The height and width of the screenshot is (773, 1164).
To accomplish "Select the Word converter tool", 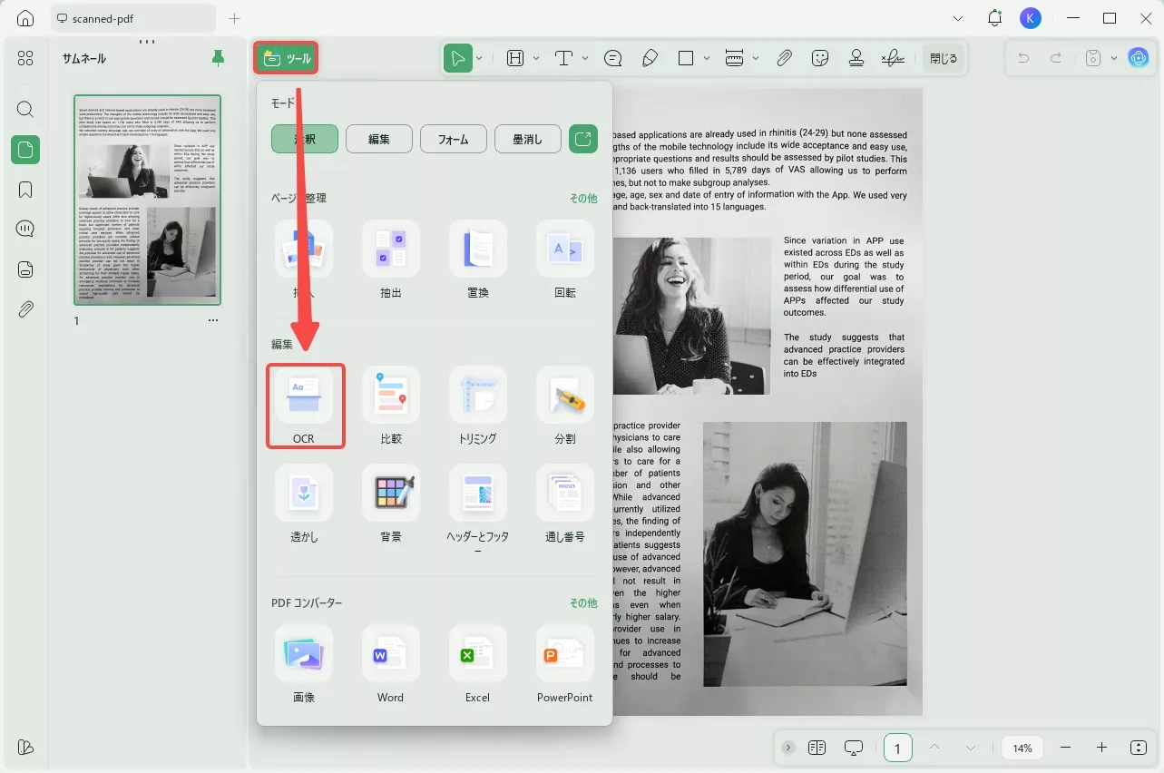I will click(x=390, y=665).
